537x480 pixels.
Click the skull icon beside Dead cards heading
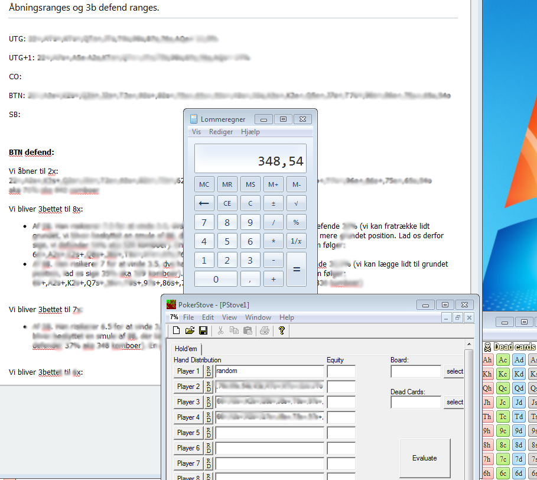[x=488, y=347]
